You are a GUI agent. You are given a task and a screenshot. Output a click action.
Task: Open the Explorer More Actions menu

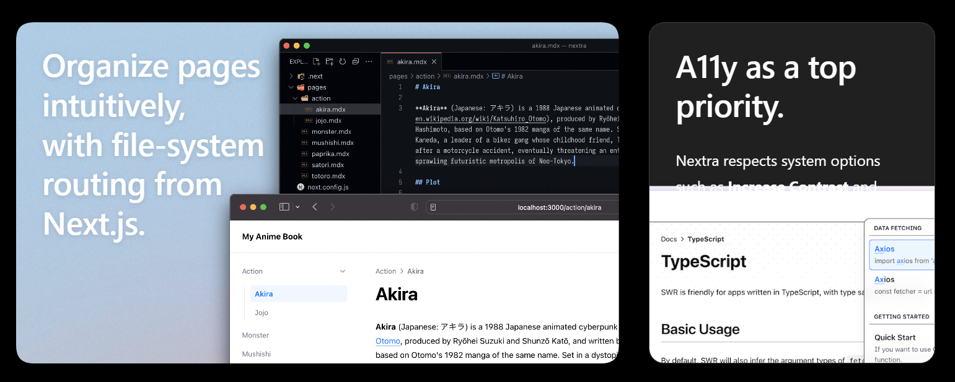(369, 61)
